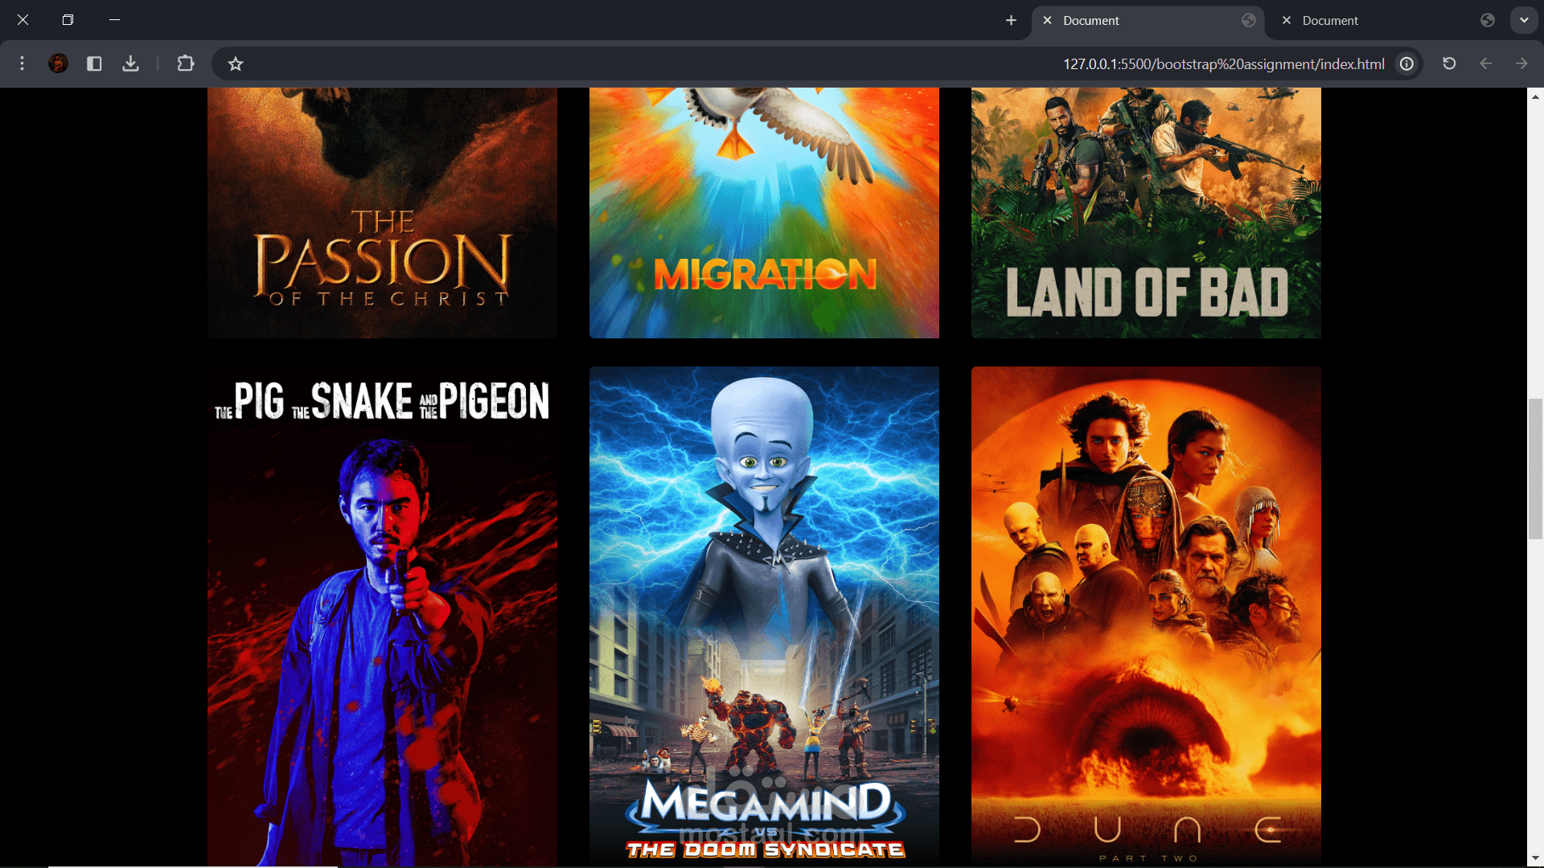Click the reload page icon
The width and height of the screenshot is (1544, 868).
1449,63
